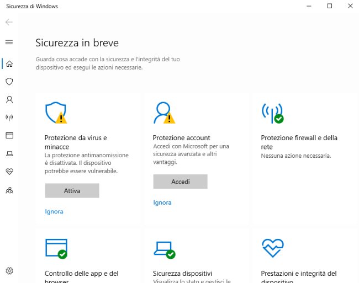Click the large device security laptop icon

click(165, 250)
